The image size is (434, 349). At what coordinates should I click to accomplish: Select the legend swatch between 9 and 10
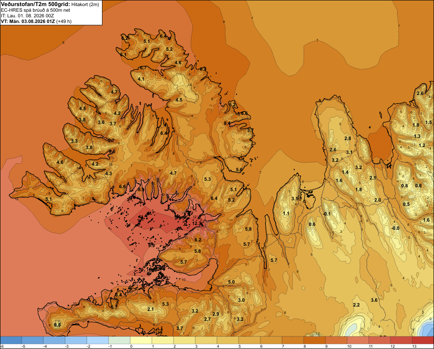coord(336,340)
